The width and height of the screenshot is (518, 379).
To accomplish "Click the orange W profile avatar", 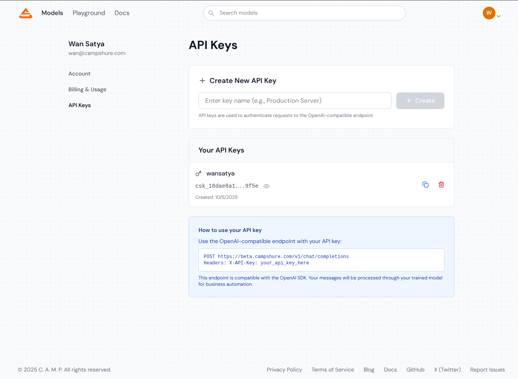I will pyautogui.click(x=489, y=13).
